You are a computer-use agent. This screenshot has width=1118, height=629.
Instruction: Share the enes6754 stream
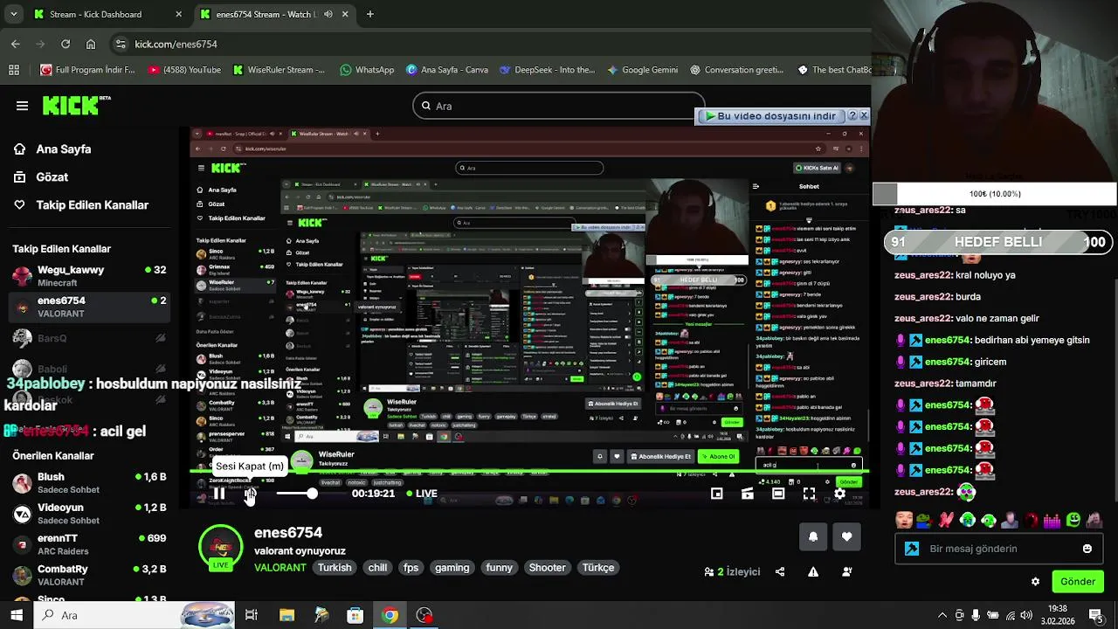(x=780, y=572)
